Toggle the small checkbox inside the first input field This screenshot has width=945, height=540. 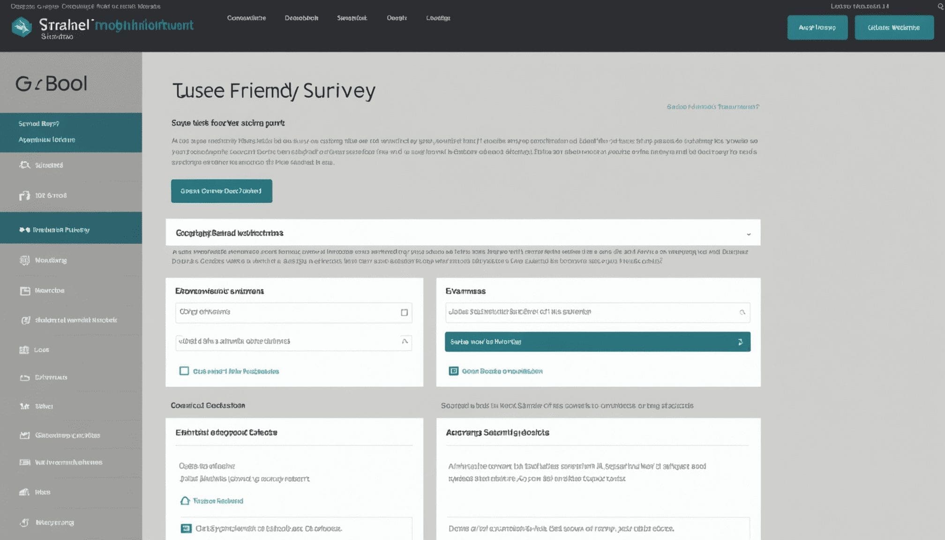(x=404, y=312)
